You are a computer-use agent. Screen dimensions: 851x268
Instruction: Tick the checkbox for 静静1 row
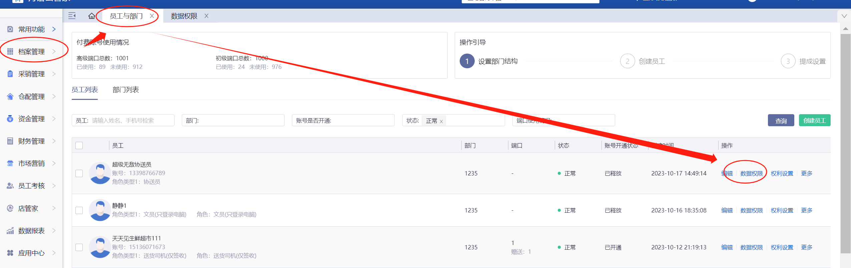79,210
